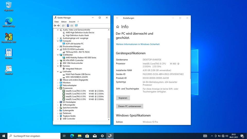Collapse the Grafikkarten node
This screenshot has width=247, height=139.
[58, 55]
